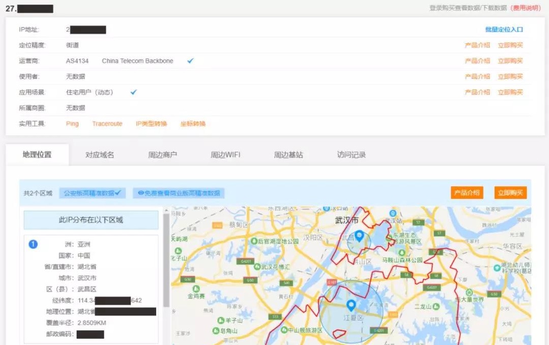Click 立即购买 in the 应用场景 row
The image size is (549, 345).
tap(510, 92)
